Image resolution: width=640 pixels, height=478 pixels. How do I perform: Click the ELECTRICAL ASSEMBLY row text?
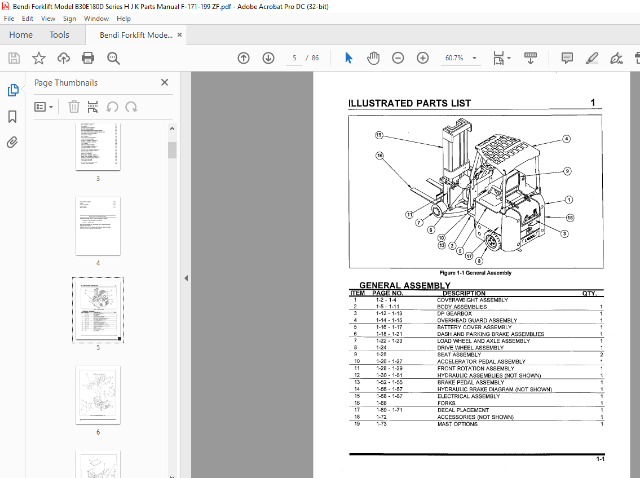coord(469,396)
